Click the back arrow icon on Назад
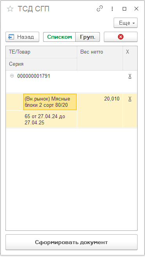The image size is (145, 257). click(x=11, y=37)
